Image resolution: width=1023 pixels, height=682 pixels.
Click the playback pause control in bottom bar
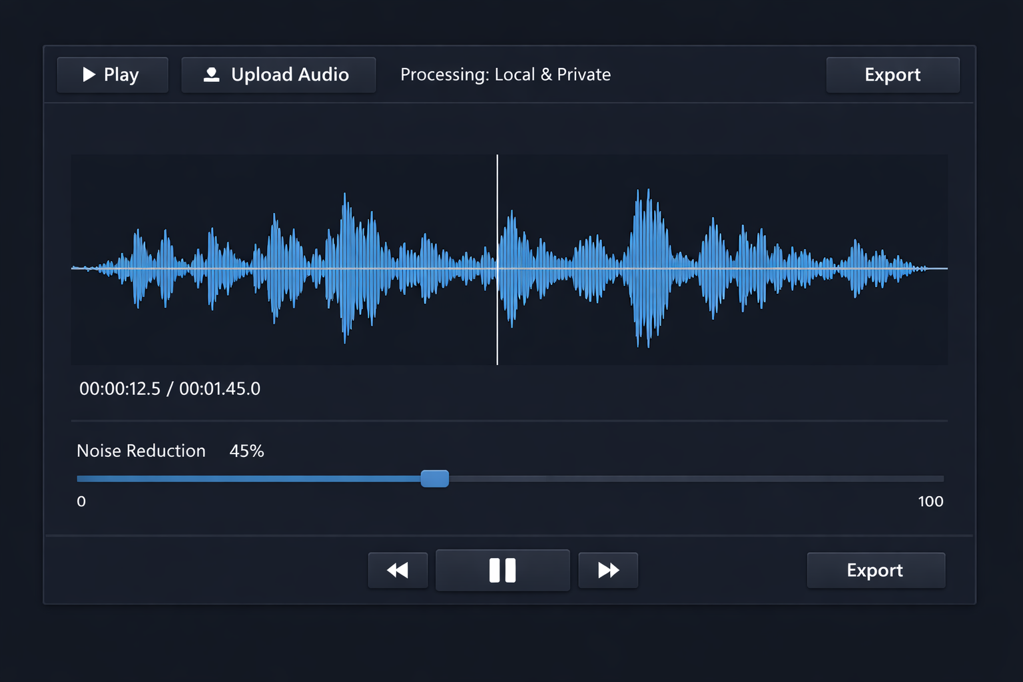pyautogui.click(x=502, y=569)
